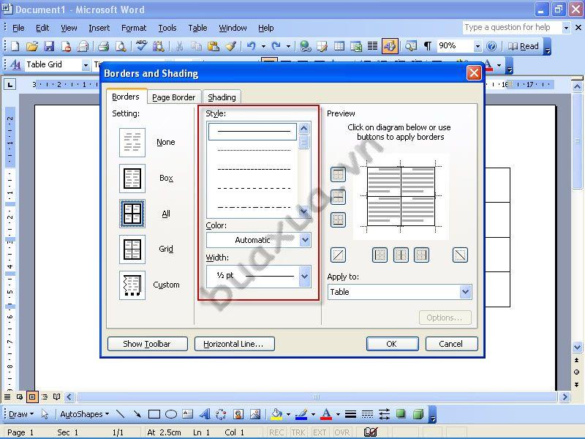
Task: Expand the Draw menu
Action: click(21, 414)
